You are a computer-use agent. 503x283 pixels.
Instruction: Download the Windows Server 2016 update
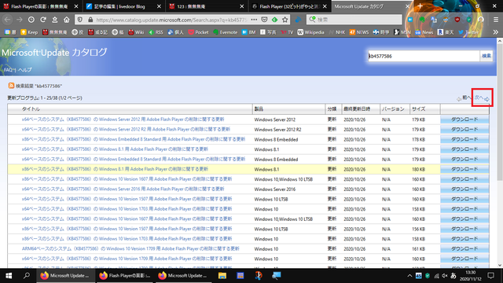tap(464, 189)
